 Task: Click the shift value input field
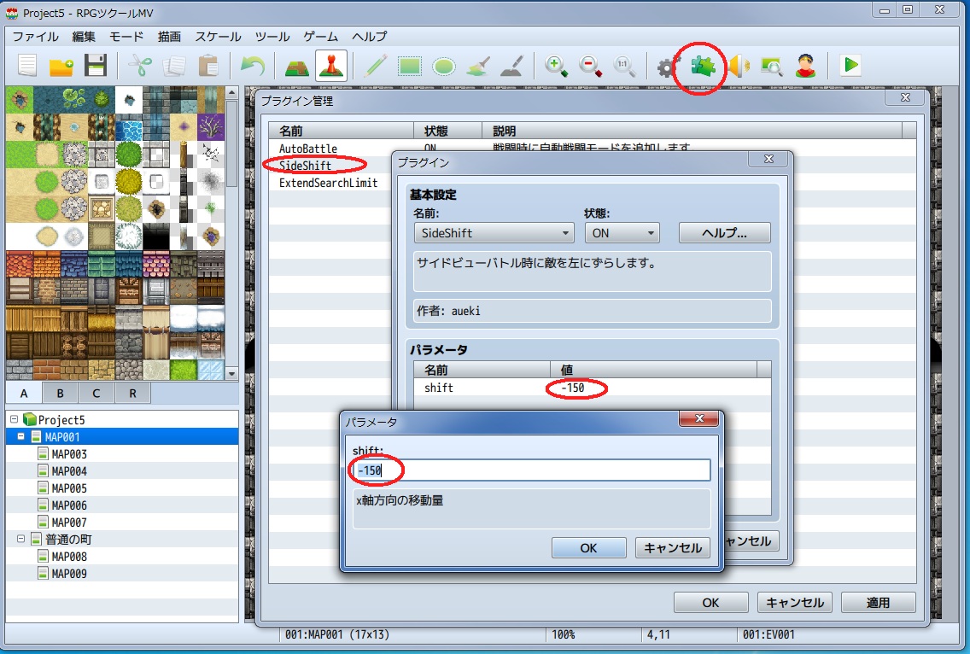coord(531,470)
